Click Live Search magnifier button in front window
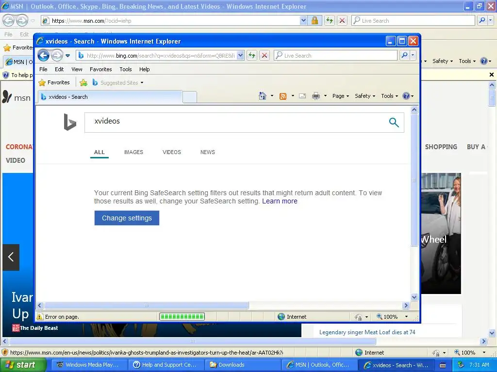The height and width of the screenshot is (372, 497). click(x=404, y=55)
